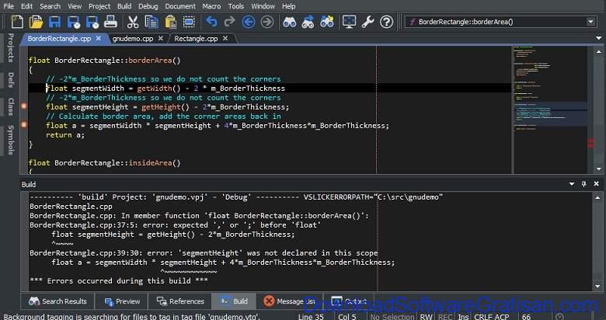
Task: Create a new file with toolbar icon
Action: pos(16,22)
